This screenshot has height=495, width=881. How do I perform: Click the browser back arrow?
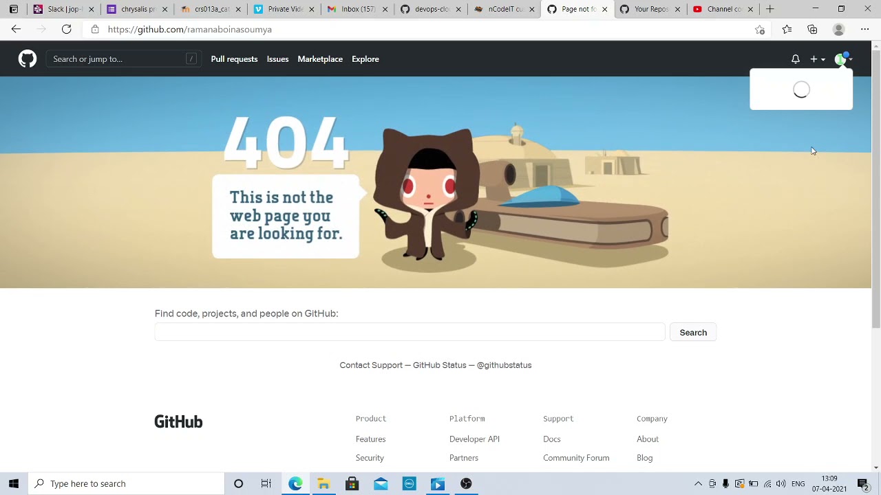(x=16, y=30)
